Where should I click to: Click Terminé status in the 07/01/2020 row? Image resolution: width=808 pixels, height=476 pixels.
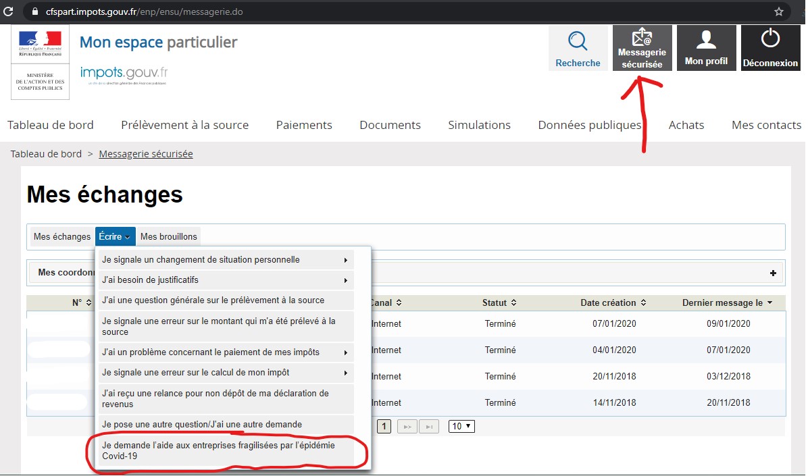pyautogui.click(x=501, y=323)
